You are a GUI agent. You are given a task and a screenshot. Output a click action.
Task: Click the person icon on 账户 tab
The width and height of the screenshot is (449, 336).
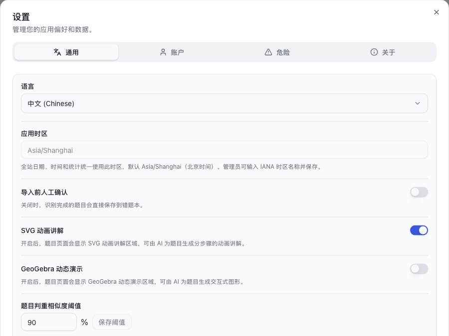163,52
